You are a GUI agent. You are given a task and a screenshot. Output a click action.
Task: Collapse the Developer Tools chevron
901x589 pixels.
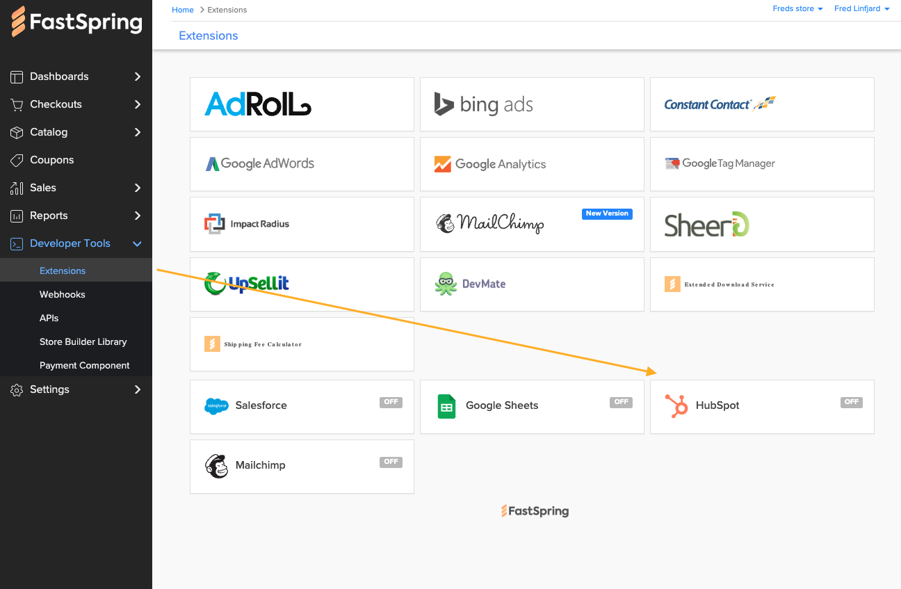[137, 243]
